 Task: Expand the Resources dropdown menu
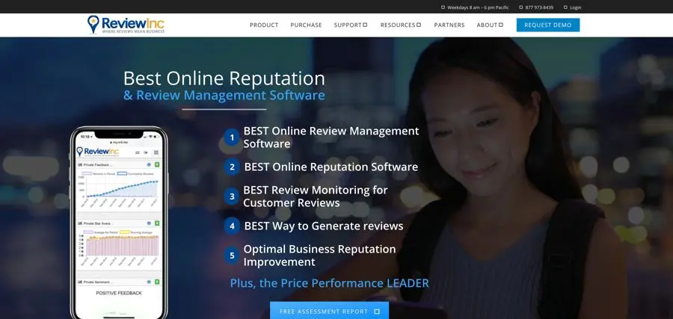coord(400,25)
